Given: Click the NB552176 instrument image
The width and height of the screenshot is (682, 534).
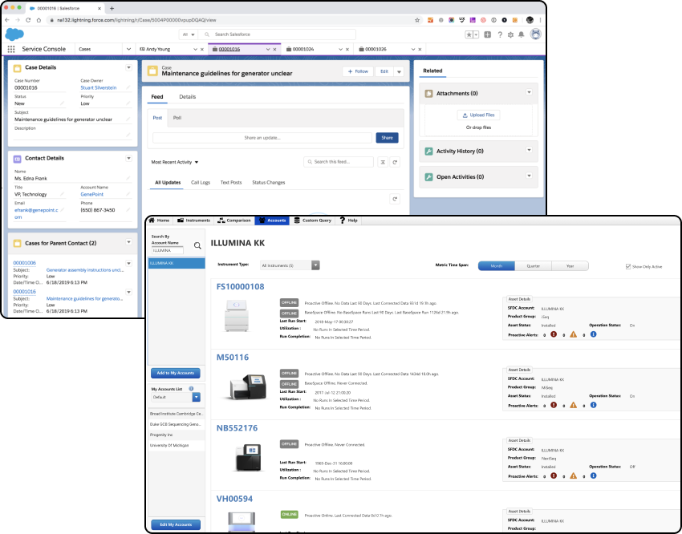Looking at the screenshot, I should tap(248, 457).
